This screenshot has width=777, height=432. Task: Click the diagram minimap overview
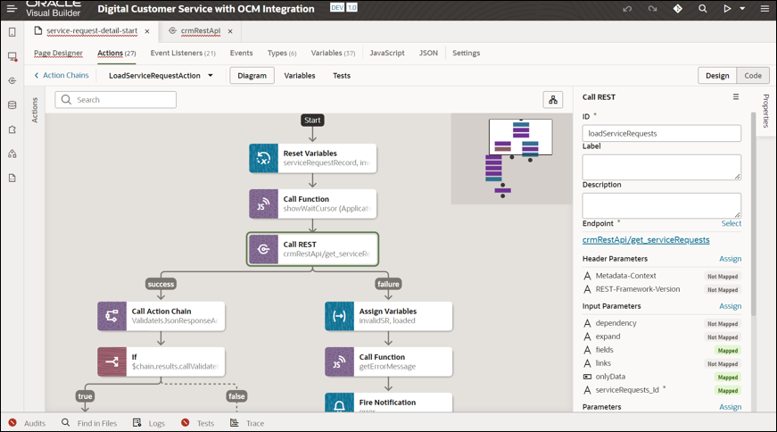511,159
